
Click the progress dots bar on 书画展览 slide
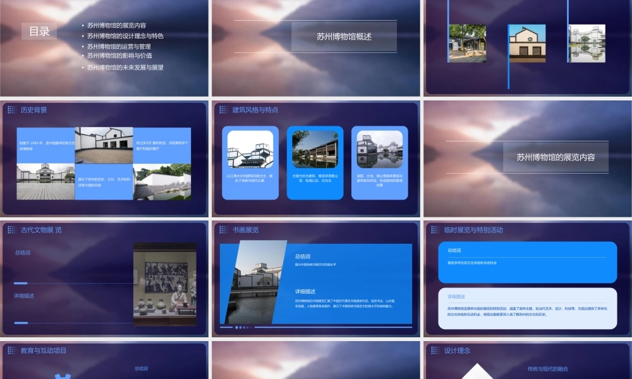(x=244, y=327)
